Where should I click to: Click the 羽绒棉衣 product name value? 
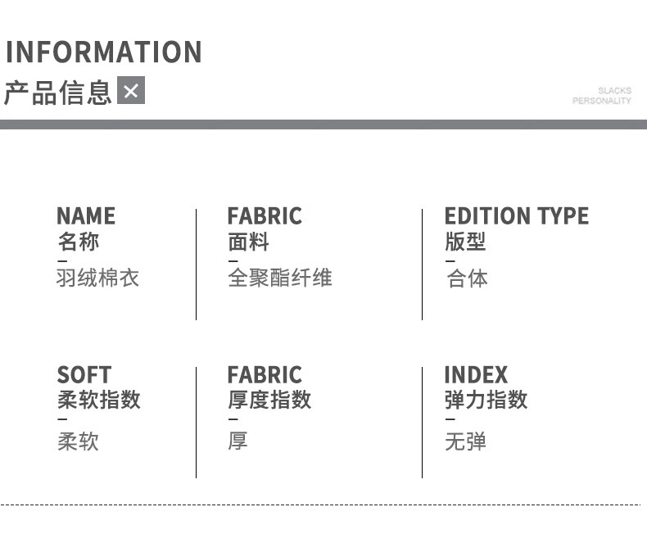[97, 278]
